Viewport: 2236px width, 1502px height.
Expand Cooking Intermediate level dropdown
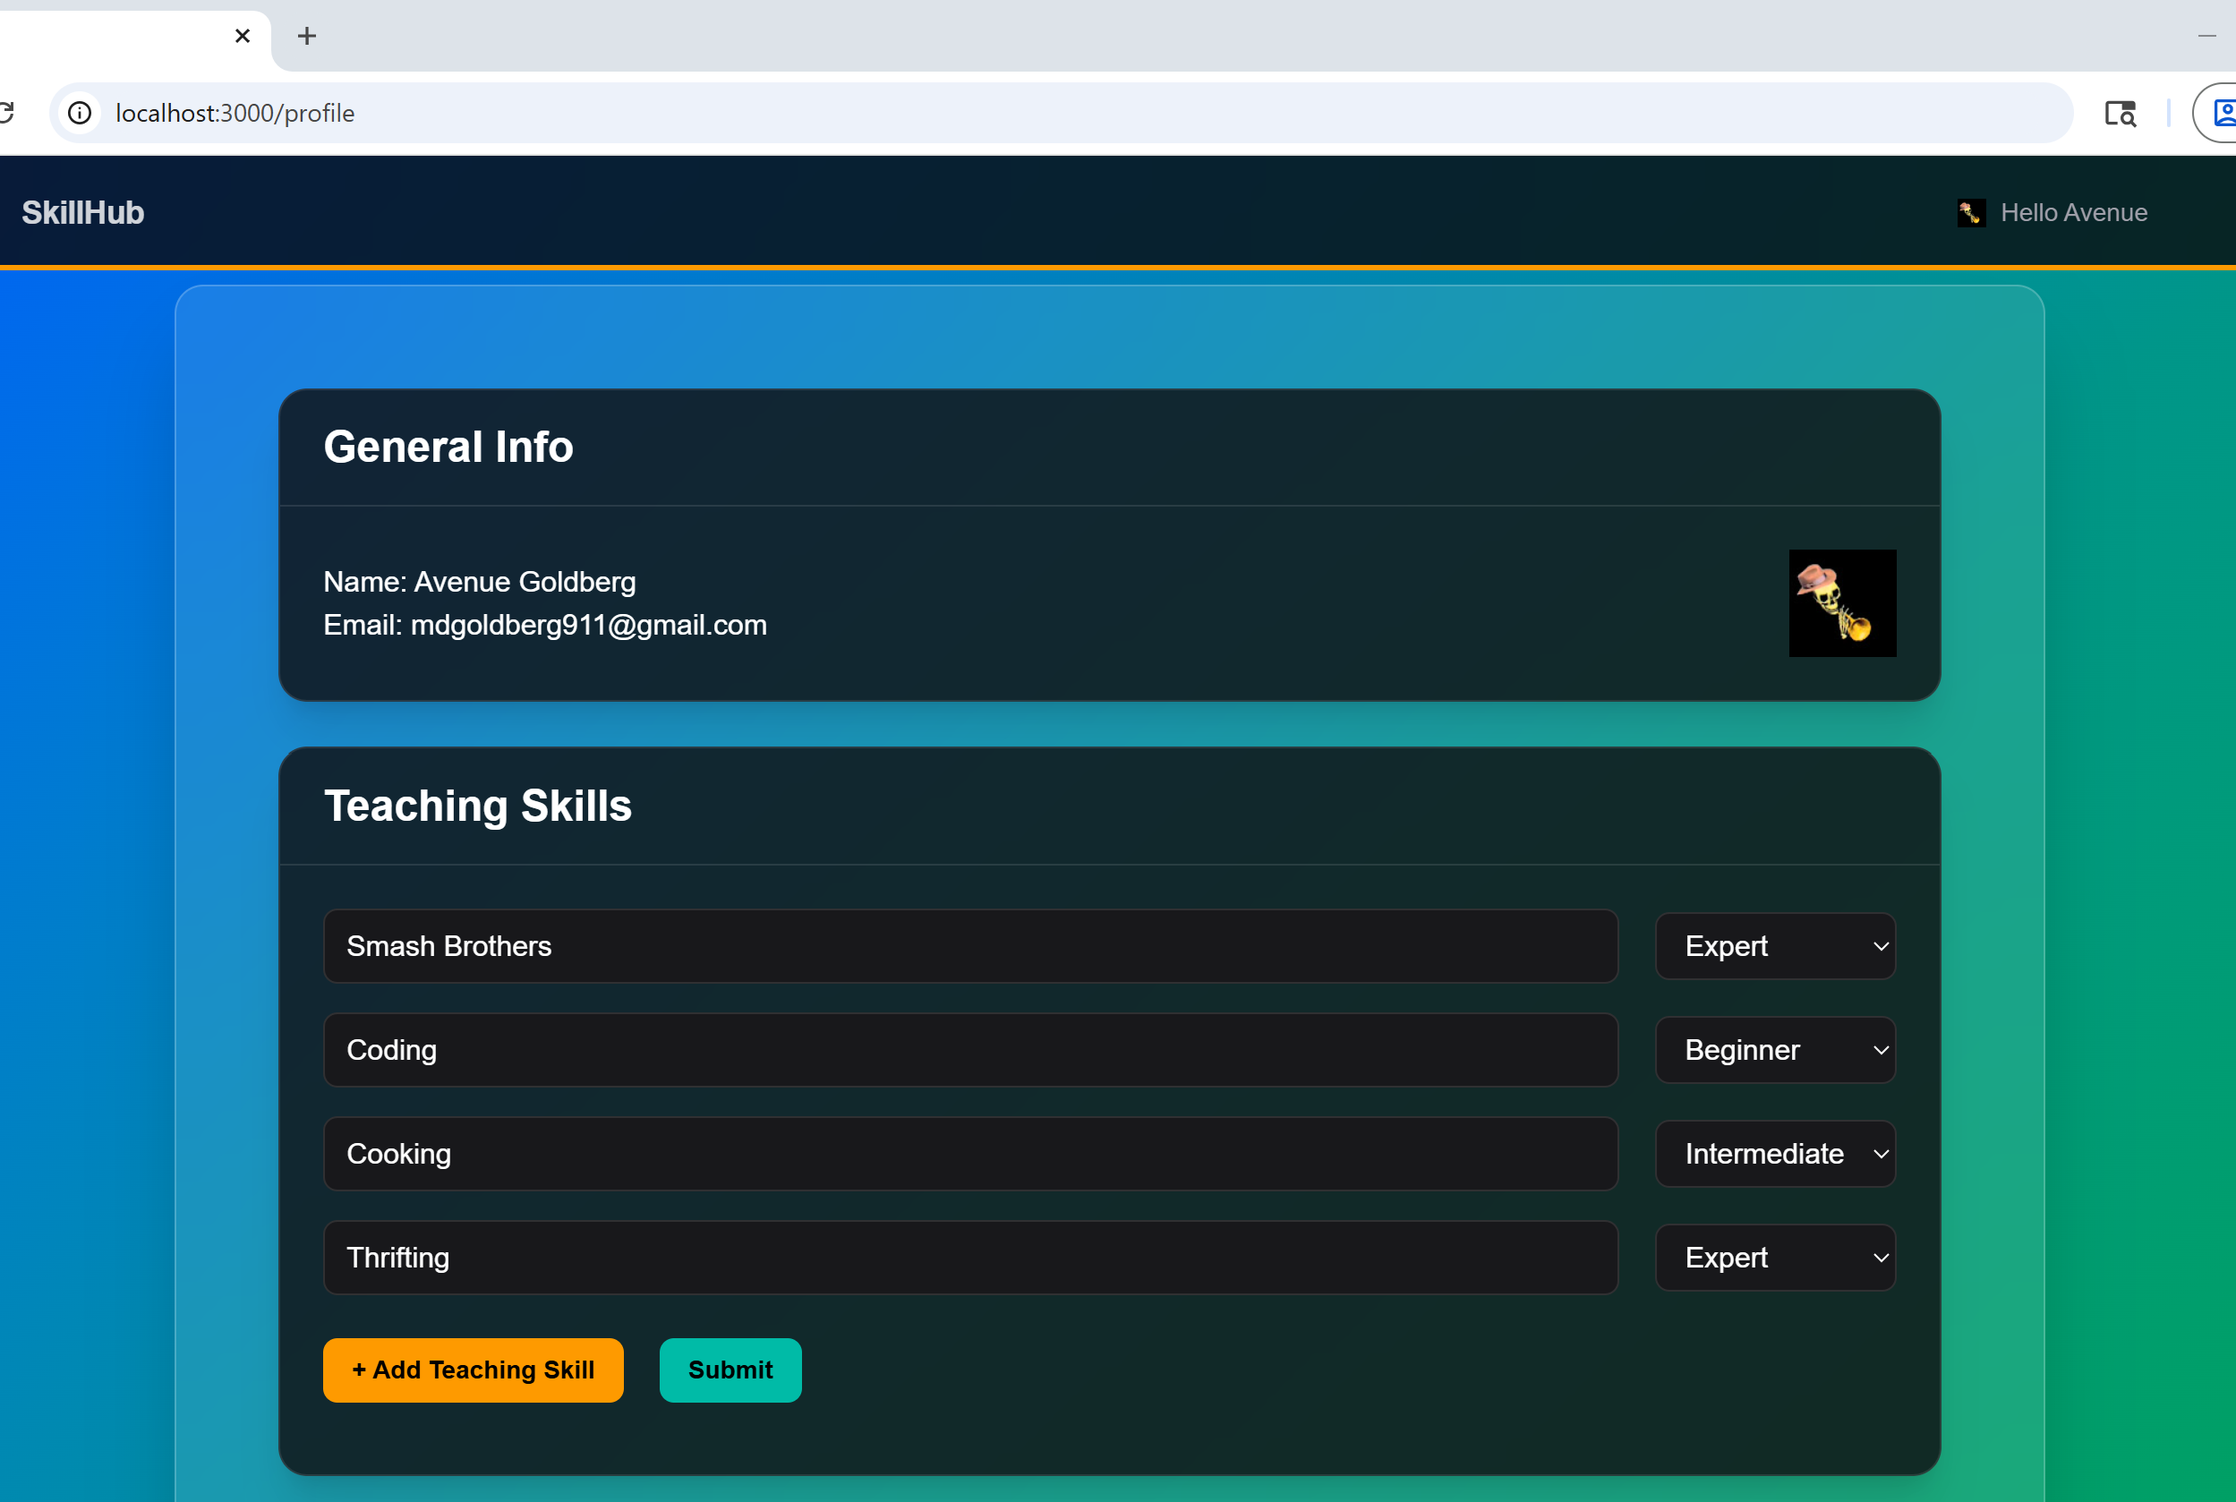click(1774, 1153)
